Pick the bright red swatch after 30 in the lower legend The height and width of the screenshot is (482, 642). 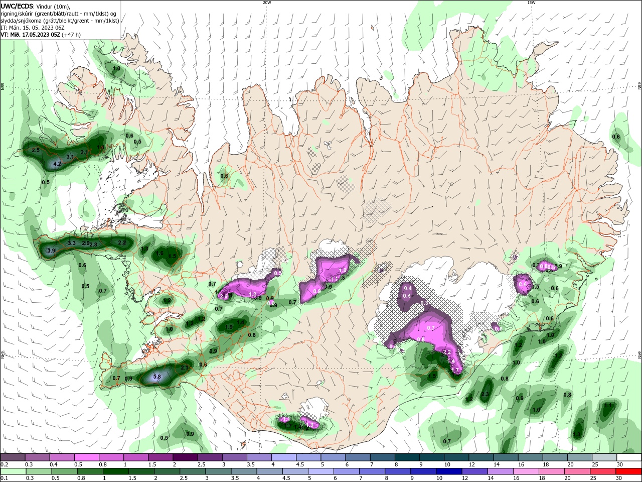coord(629,471)
